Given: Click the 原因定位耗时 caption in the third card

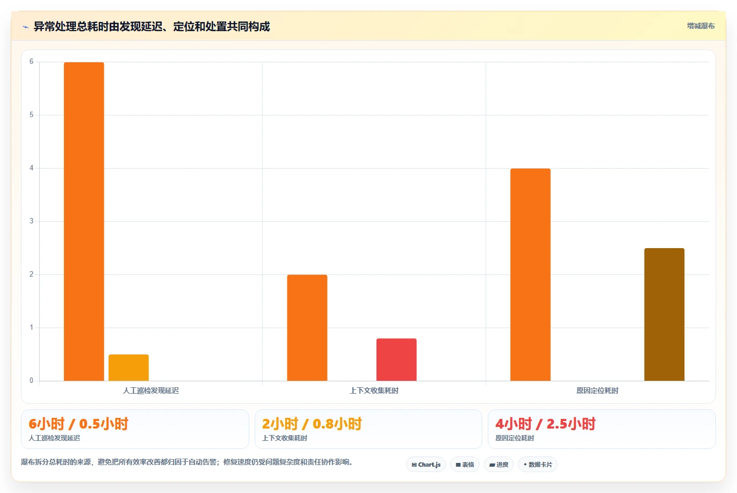Looking at the screenshot, I should coord(515,438).
